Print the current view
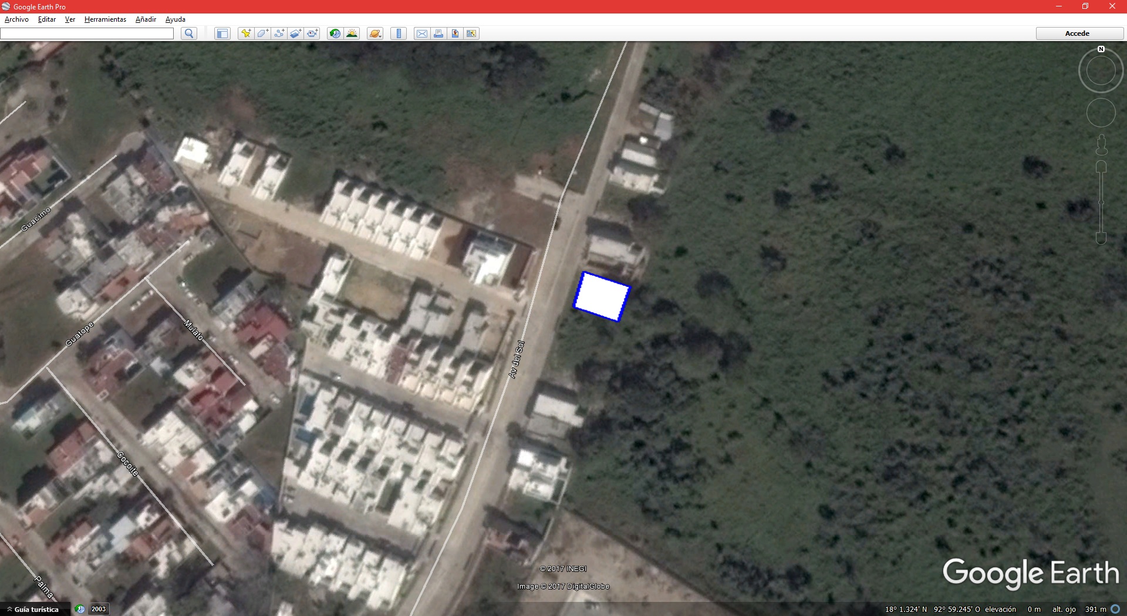This screenshot has height=616, width=1127. (x=438, y=33)
